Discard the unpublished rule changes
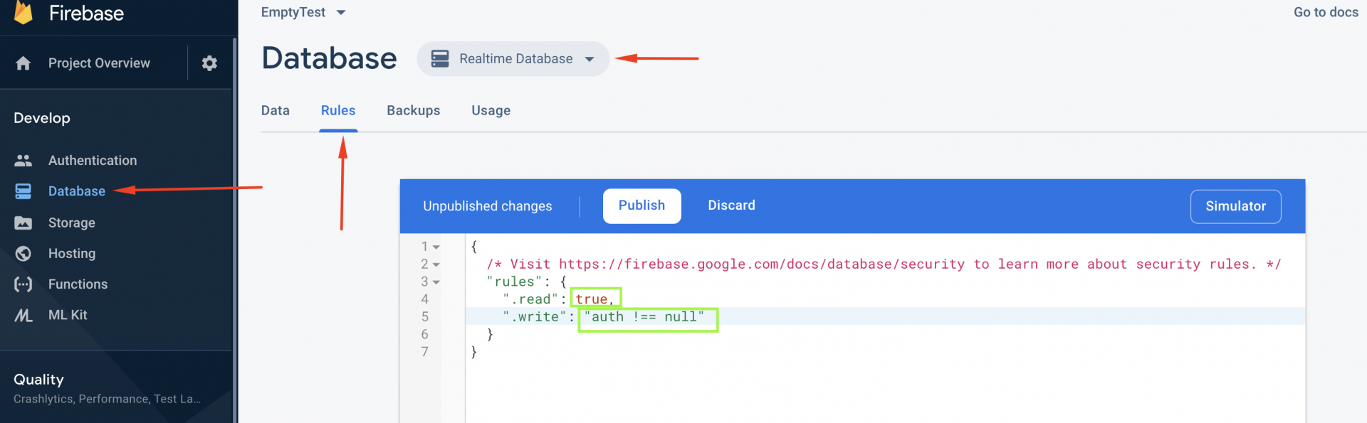1367x423 pixels. [731, 205]
